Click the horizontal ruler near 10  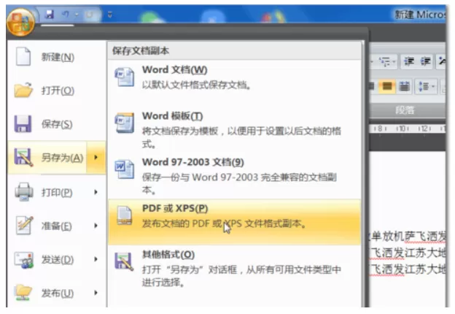tap(402, 129)
